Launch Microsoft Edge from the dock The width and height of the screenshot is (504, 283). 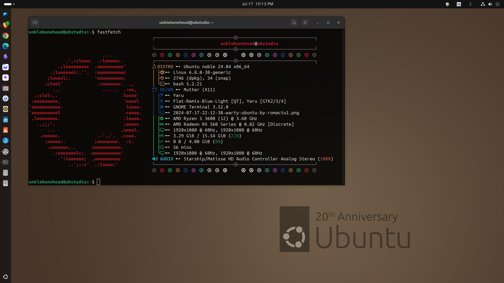click(x=6, y=46)
